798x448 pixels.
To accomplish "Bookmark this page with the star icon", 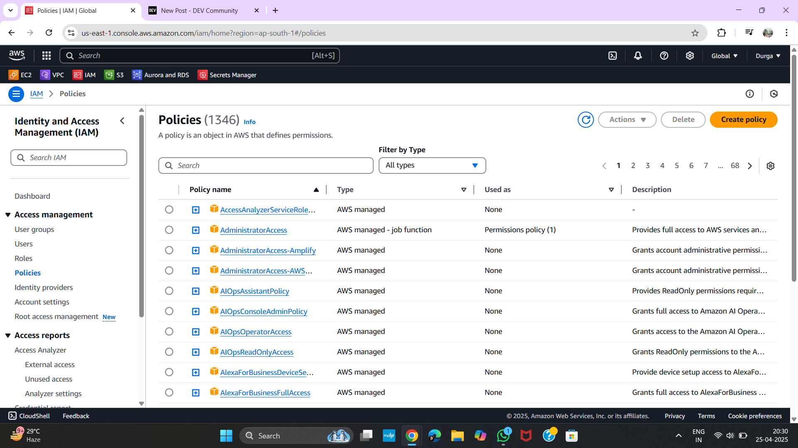I will click(695, 33).
